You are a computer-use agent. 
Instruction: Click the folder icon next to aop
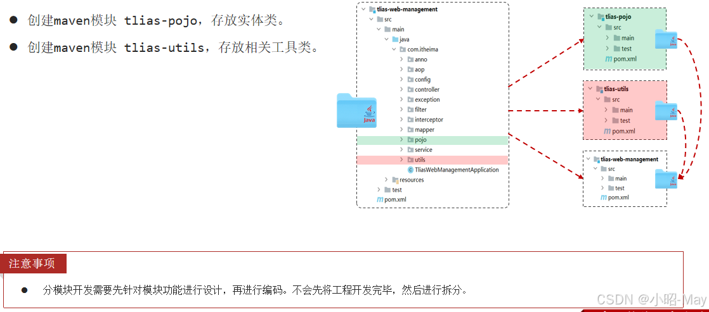click(x=410, y=70)
